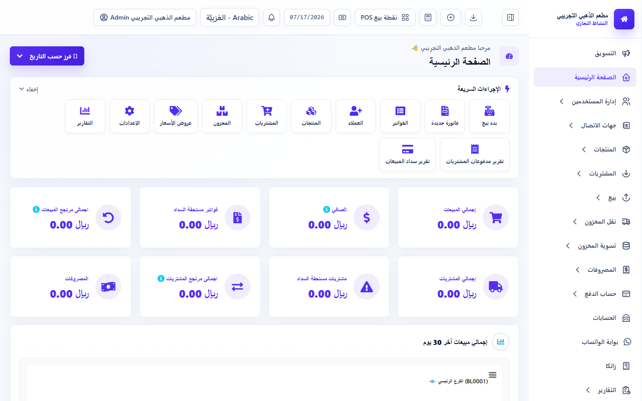Open زاتكا in the sidebar
Screen dimensions: 642x401
pyautogui.click(x=585, y=366)
